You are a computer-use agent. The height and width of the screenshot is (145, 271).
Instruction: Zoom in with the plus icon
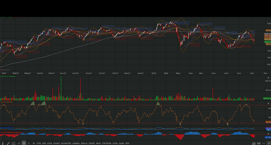tap(269, 143)
